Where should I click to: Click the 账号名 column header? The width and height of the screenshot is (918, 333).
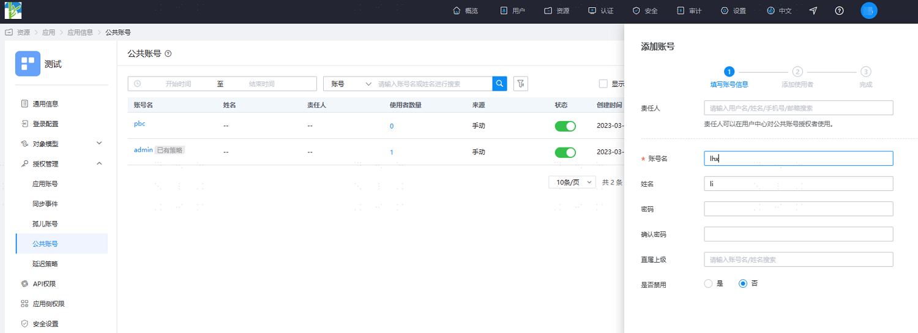point(143,105)
